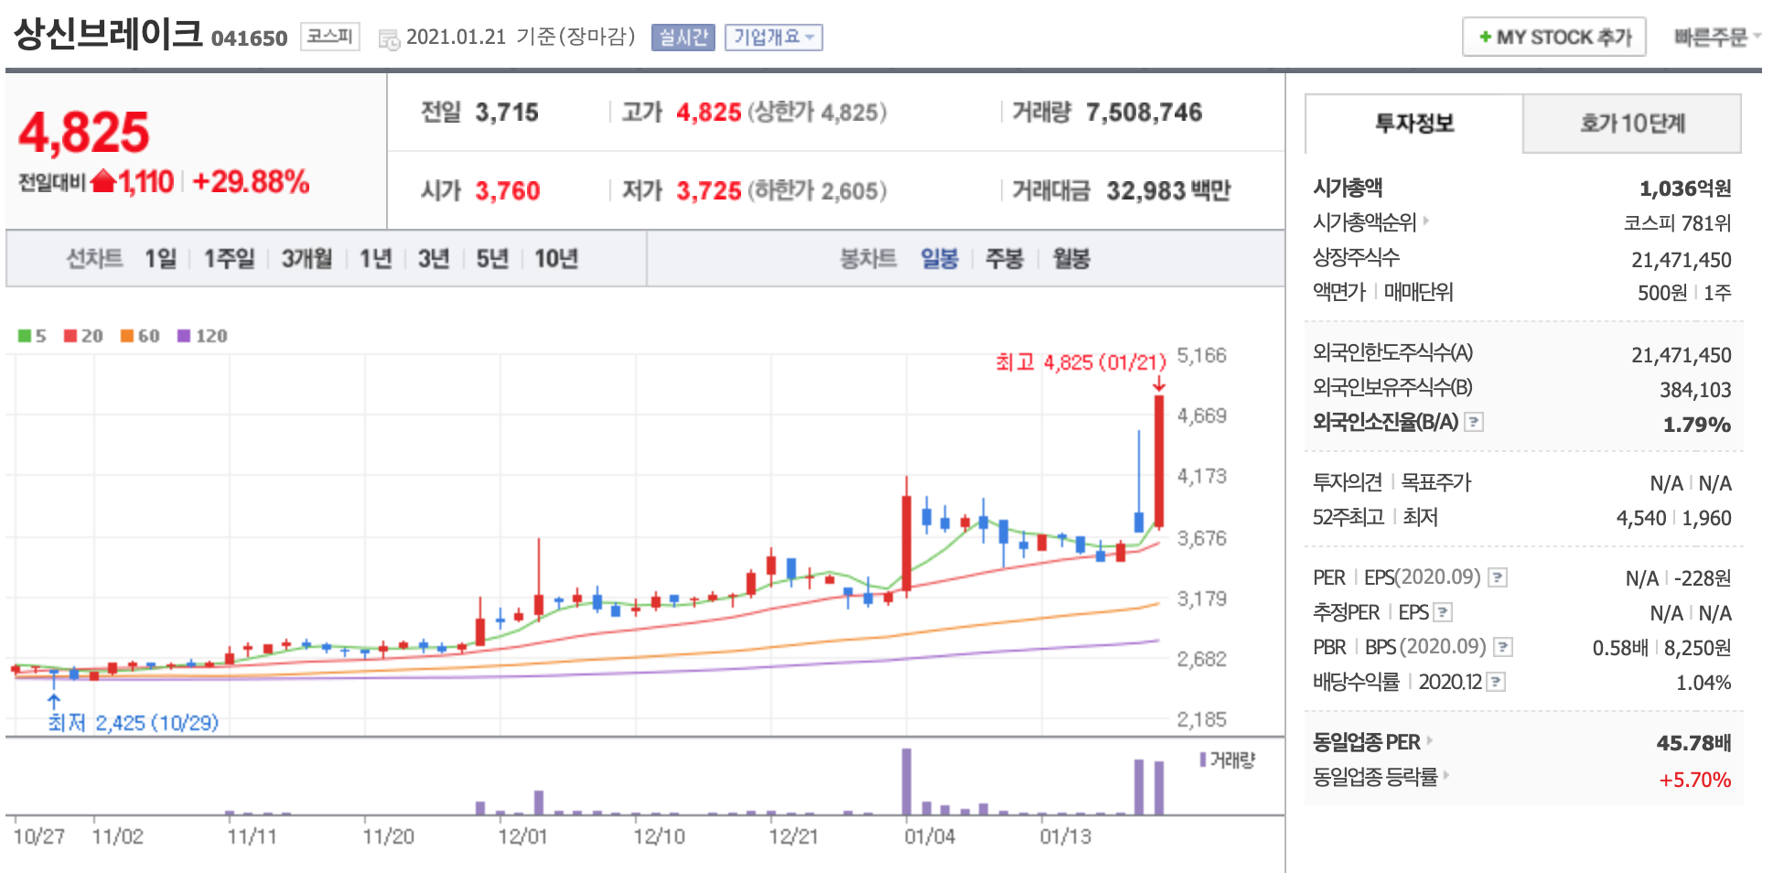Click the plus icon on MY STOCK 추가

pyautogui.click(x=1485, y=37)
